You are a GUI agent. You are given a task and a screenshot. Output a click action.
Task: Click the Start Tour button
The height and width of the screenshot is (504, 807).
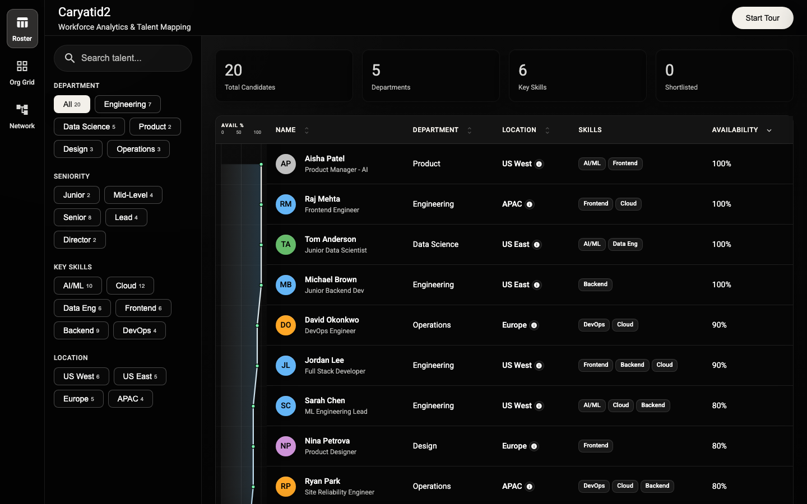(x=763, y=18)
